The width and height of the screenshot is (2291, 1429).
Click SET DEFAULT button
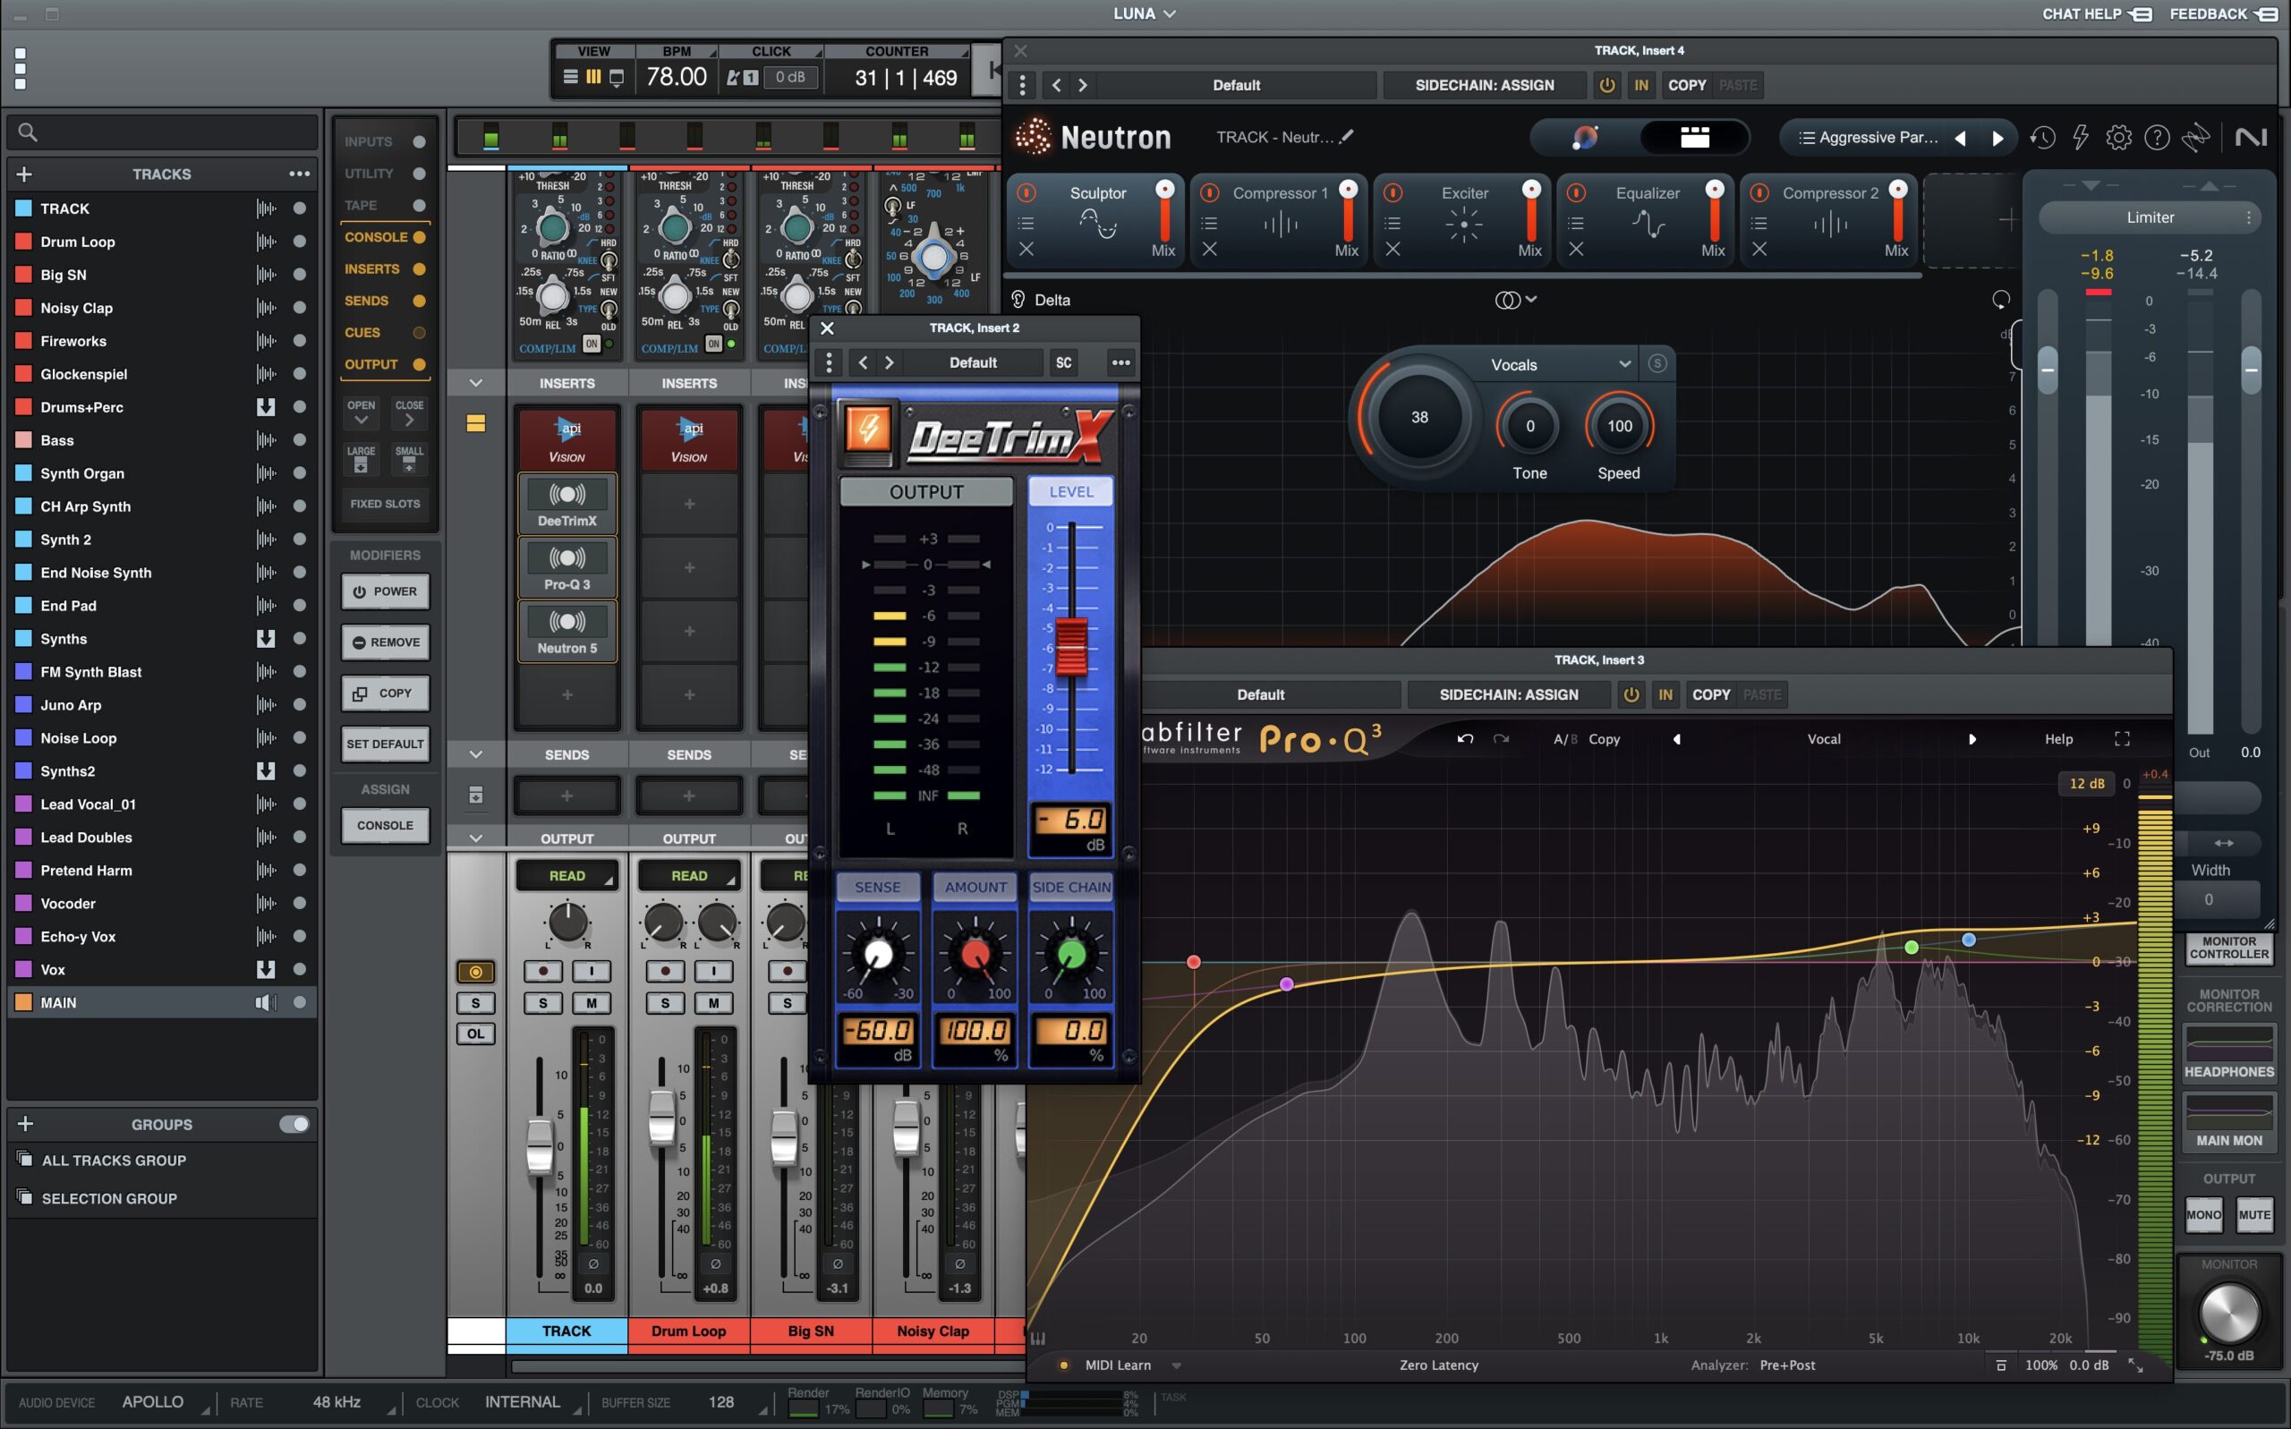click(x=385, y=744)
